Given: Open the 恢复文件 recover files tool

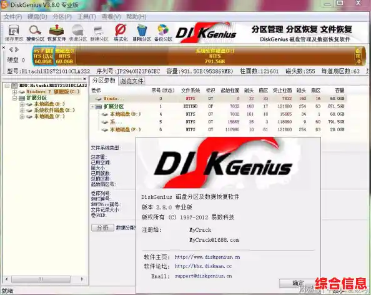Looking at the screenshot, I should coord(56,33).
